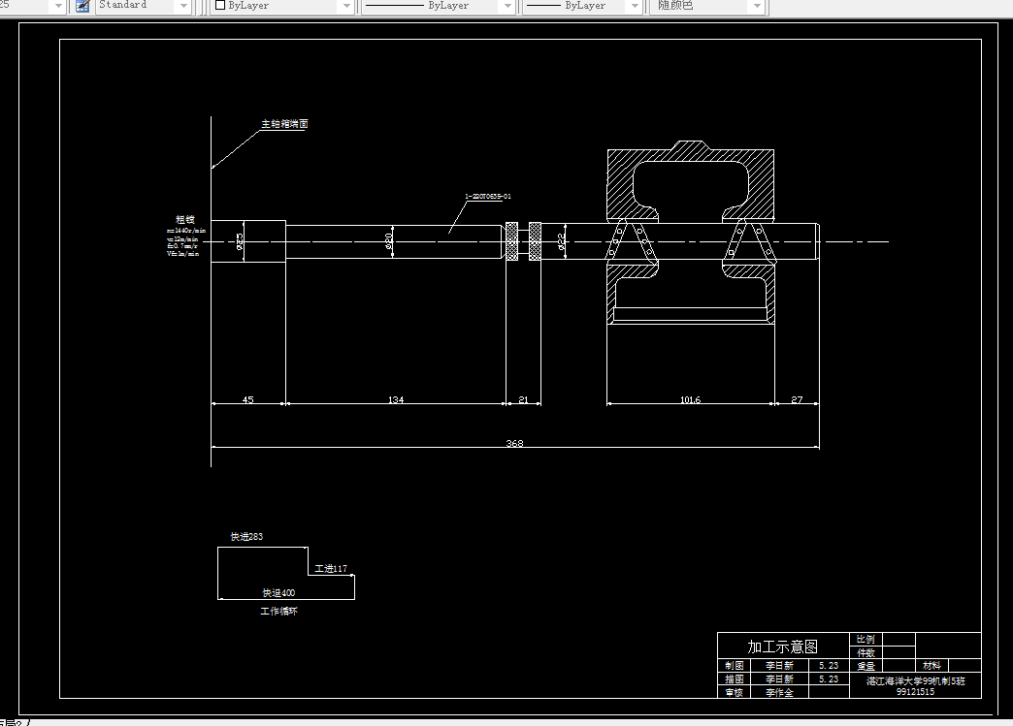
Task: Click the 加工示意图 title block heading
Action: [x=782, y=647]
